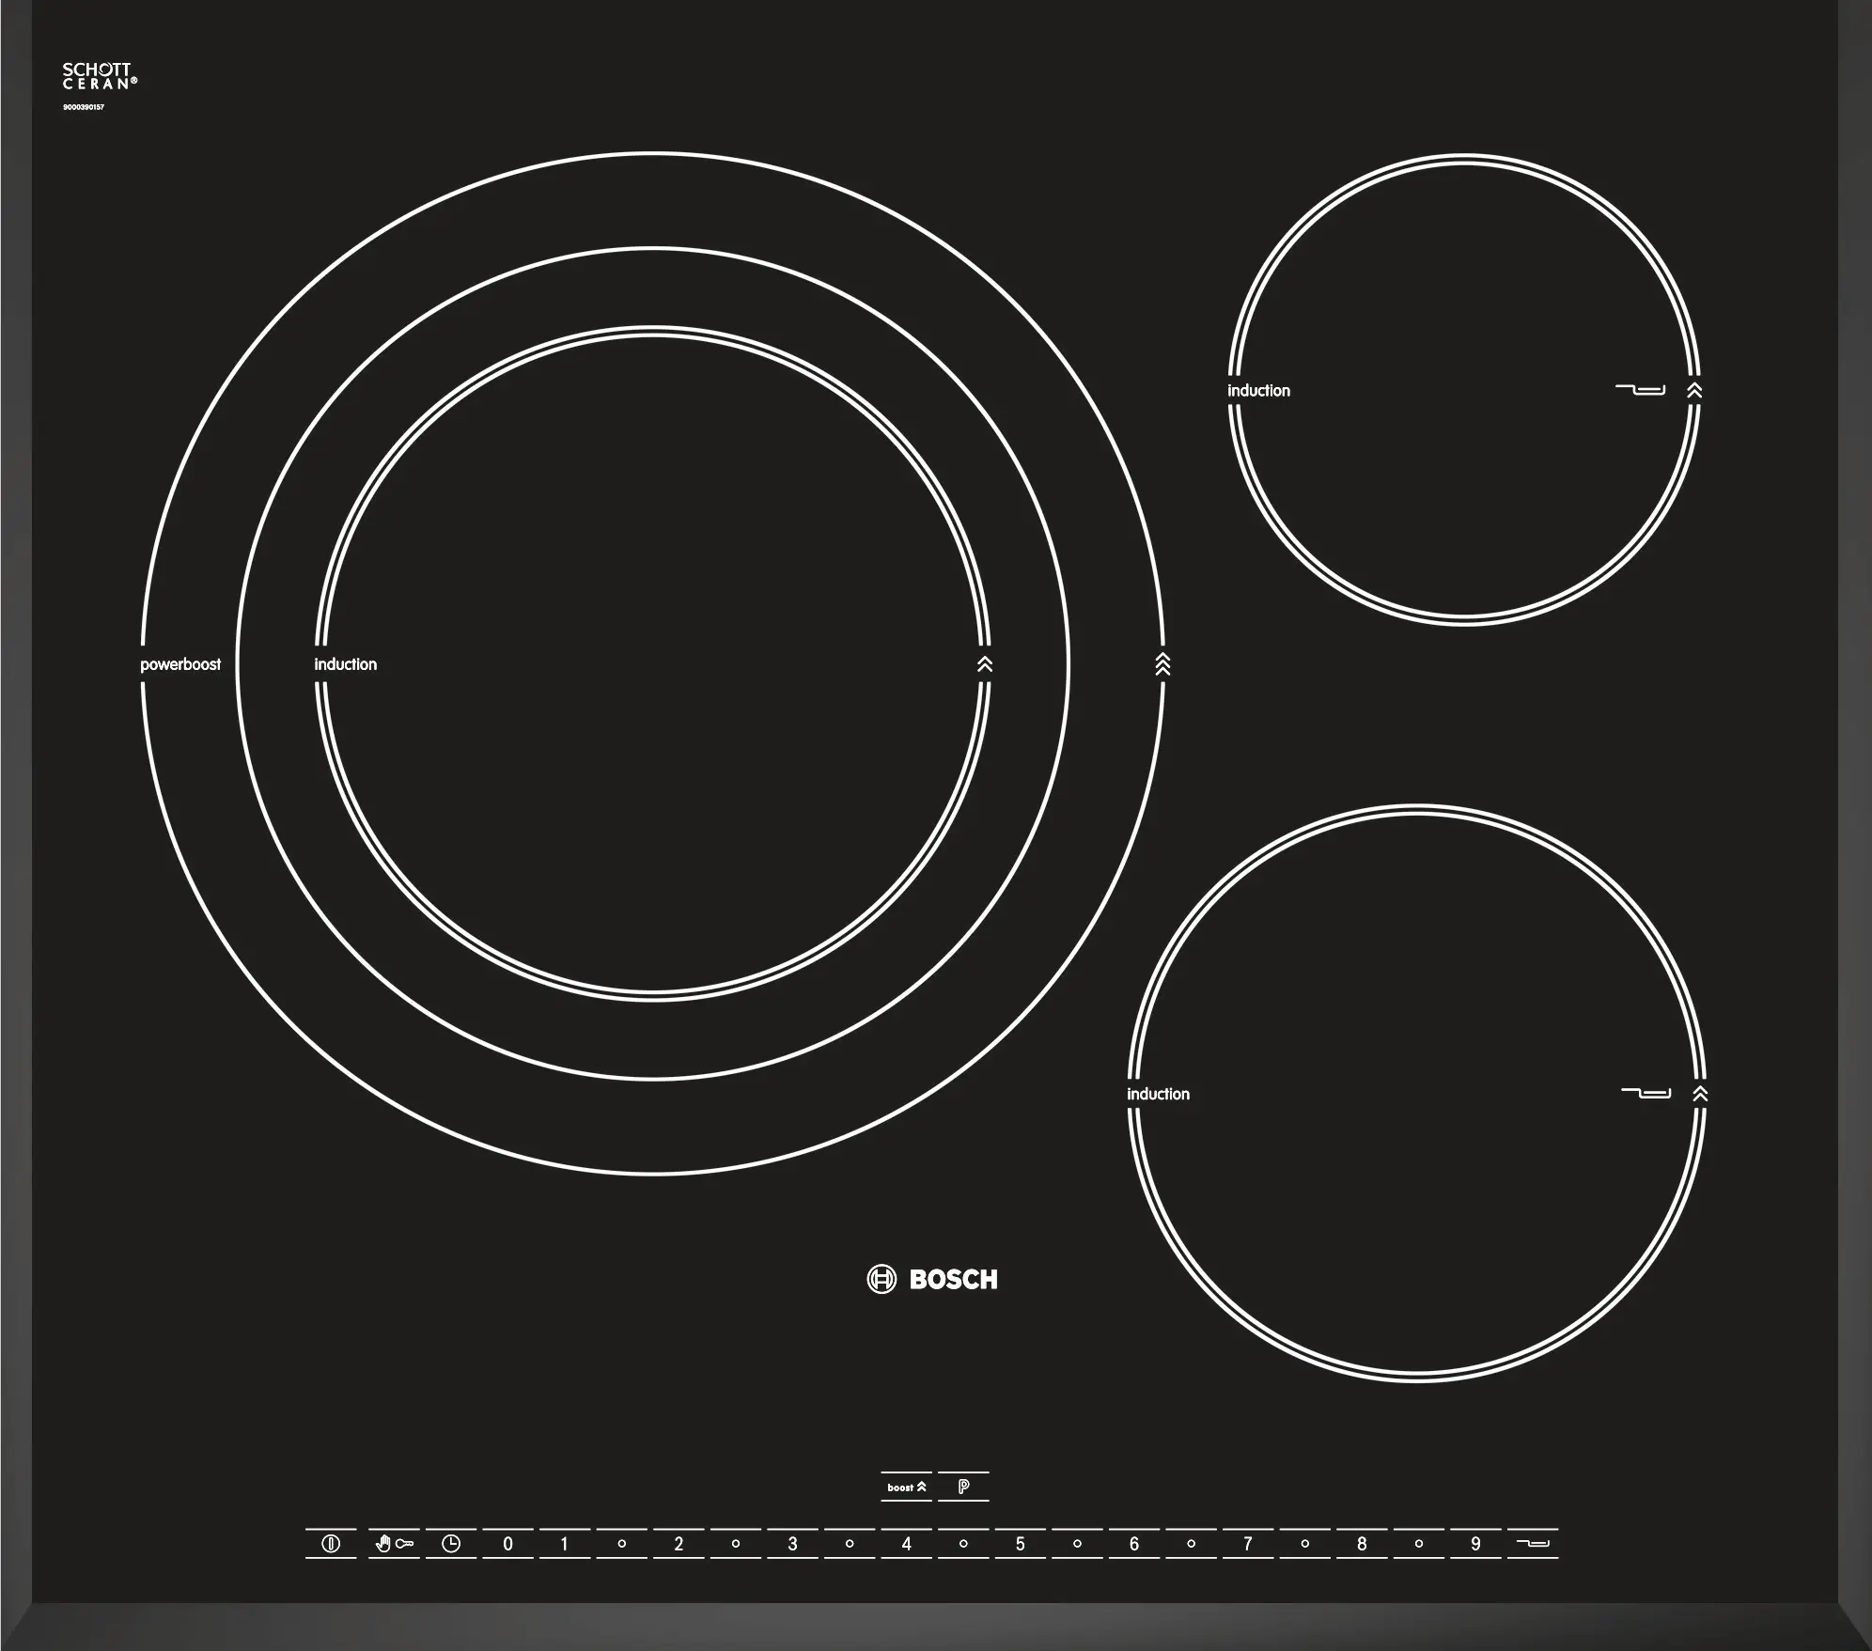Tap the induction label of the top-right zone
Image resolution: width=1872 pixels, height=1651 pixels.
1258,391
